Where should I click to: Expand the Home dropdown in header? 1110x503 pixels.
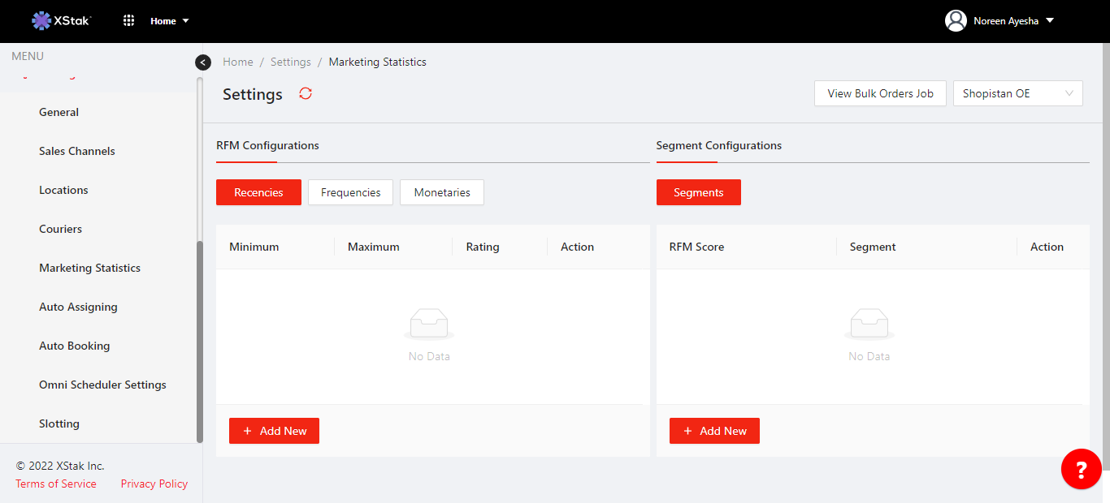pyautogui.click(x=169, y=21)
